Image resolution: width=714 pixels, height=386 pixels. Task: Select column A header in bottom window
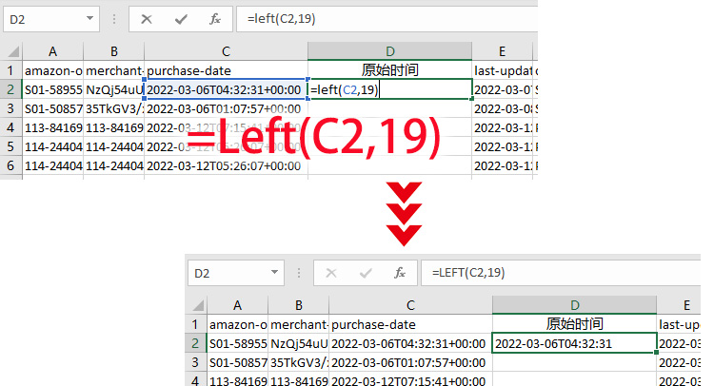238,305
